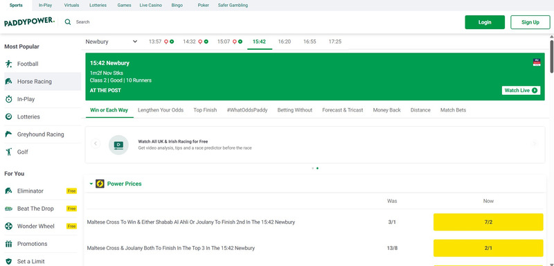Click the Greyhound Racing icon

click(x=8, y=134)
